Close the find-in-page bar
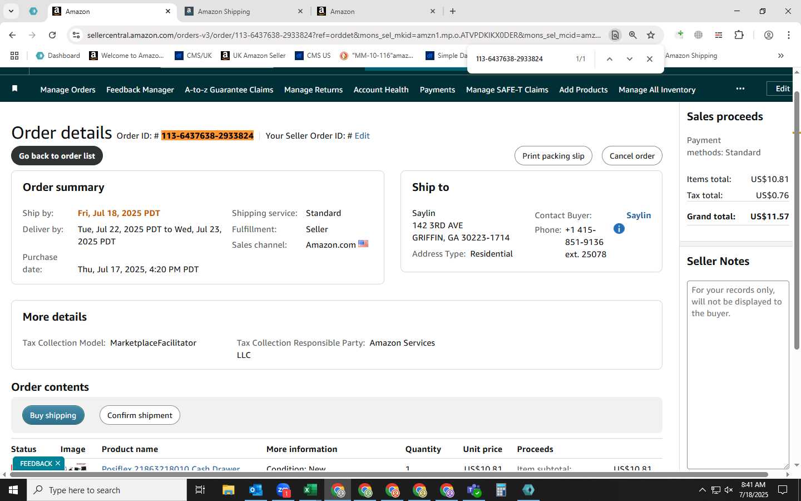801x501 pixels. pos(650,59)
